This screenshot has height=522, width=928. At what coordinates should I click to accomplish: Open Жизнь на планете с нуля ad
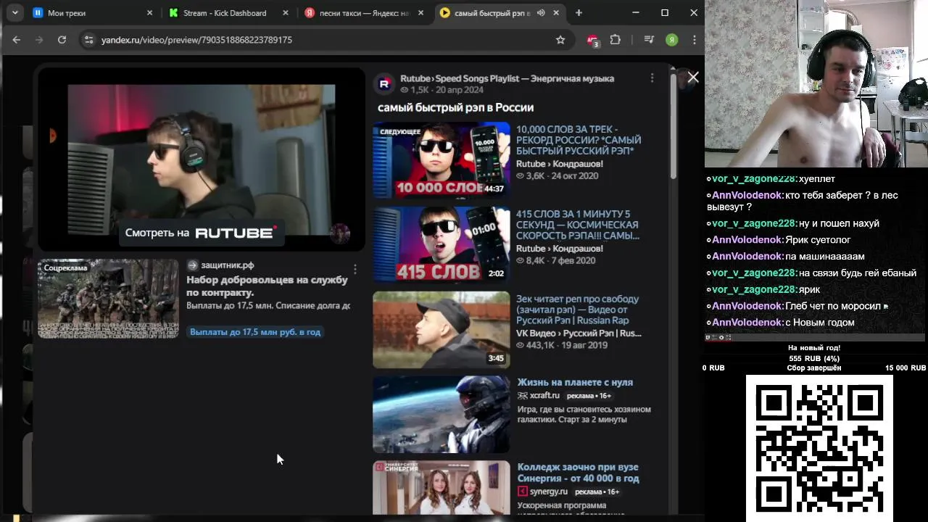(x=575, y=382)
